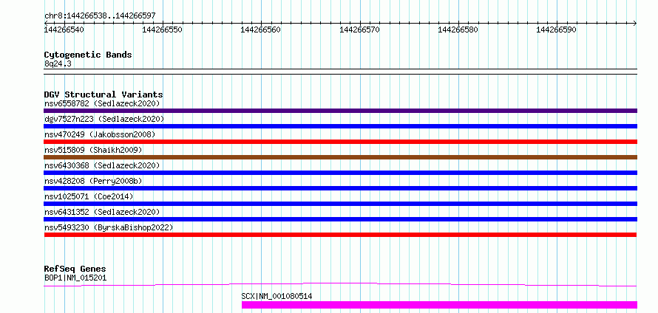This screenshot has height=313, width=658.
Task: Click the blue dgv7527n223 variant bar
Action: (x=340, y=126)
